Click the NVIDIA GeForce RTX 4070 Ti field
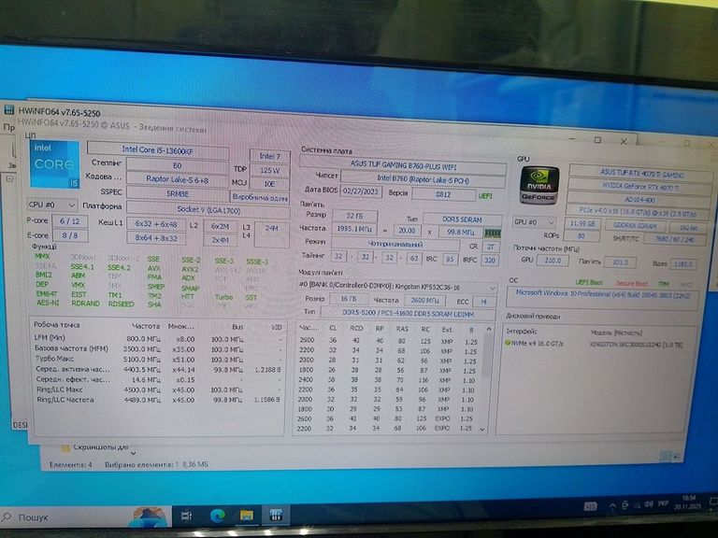The image size is (718, 538). tap(639, 186)
